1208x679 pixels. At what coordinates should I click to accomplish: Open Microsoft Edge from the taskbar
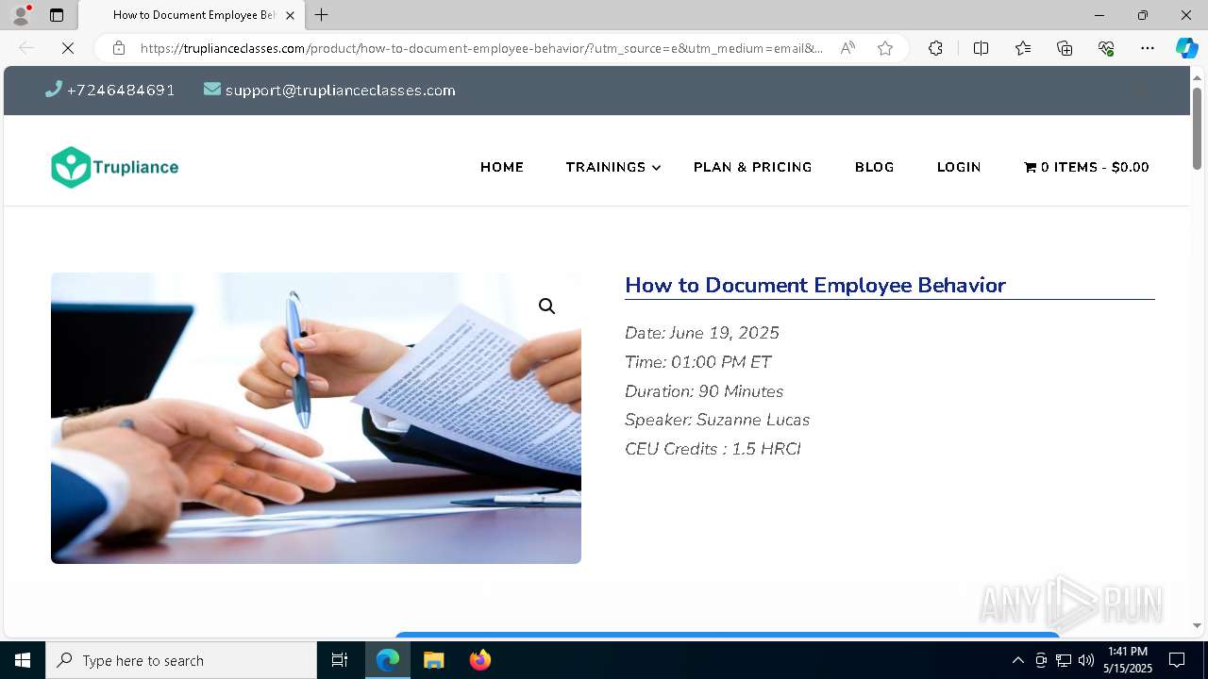[x=388, y=660]
